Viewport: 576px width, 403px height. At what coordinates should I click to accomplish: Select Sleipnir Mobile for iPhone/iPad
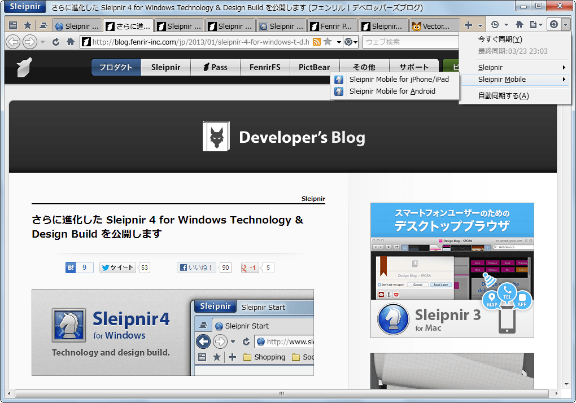[x=395, y=79]
